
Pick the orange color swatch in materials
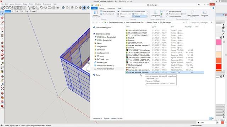[x=218, y=60]
